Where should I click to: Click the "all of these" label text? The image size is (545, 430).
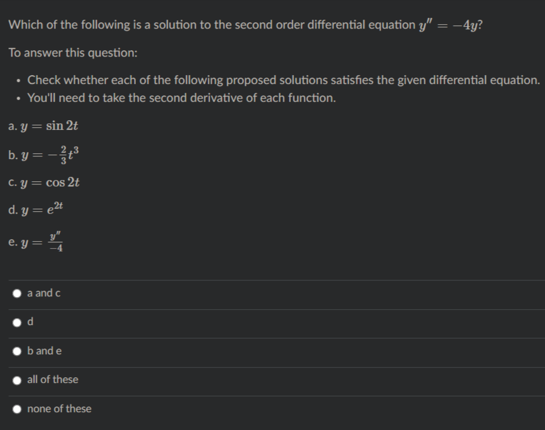[53, 379]
